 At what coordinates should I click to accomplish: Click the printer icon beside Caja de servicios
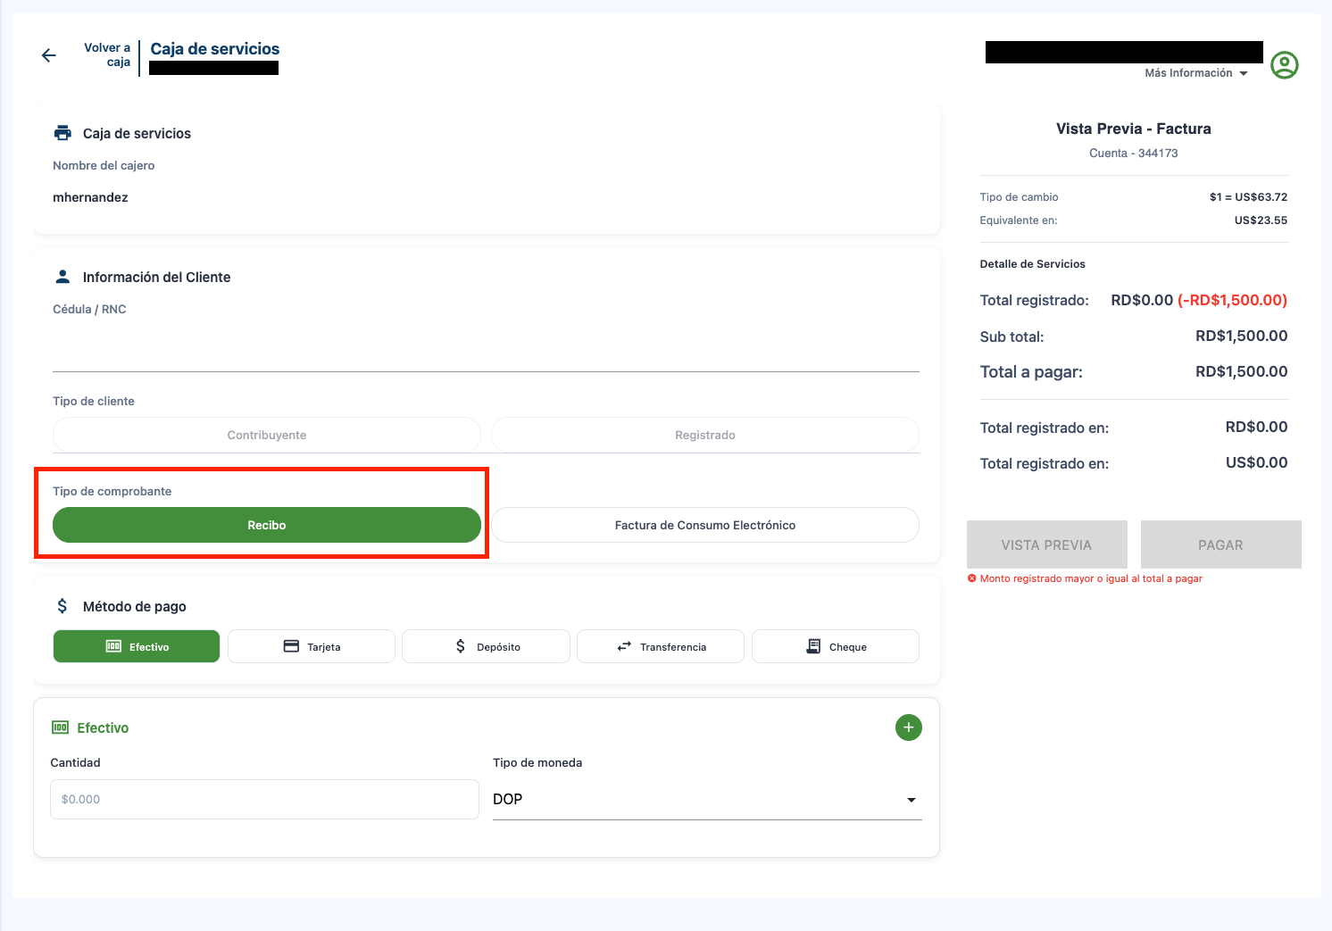pos(62,133)
